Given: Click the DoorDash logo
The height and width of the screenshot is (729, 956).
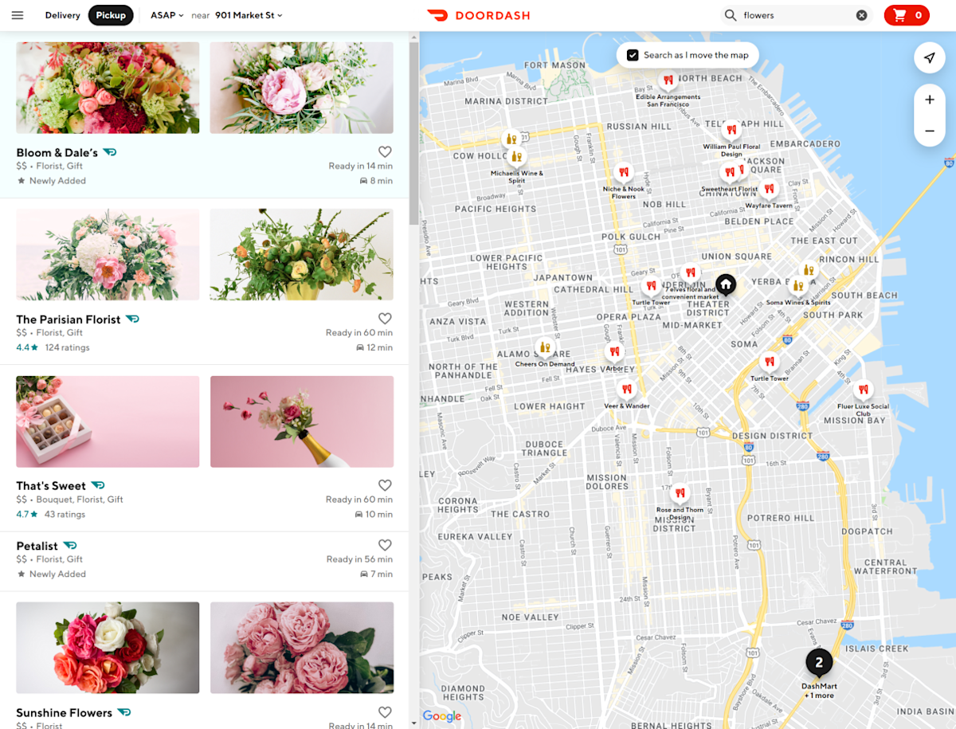Looking at the screenshot, I should pos(478,15).
